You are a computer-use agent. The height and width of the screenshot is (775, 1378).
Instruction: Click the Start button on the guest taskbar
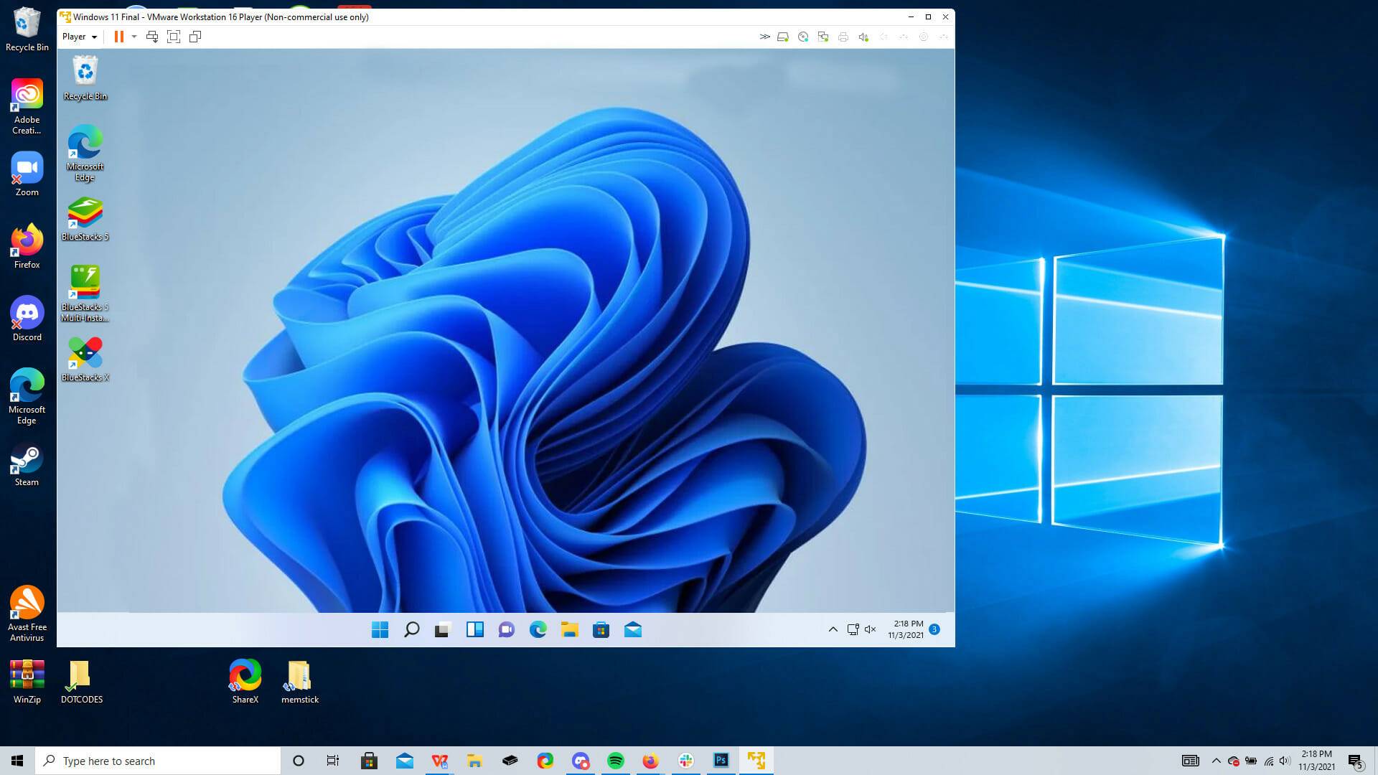click(x=380, y=629)
